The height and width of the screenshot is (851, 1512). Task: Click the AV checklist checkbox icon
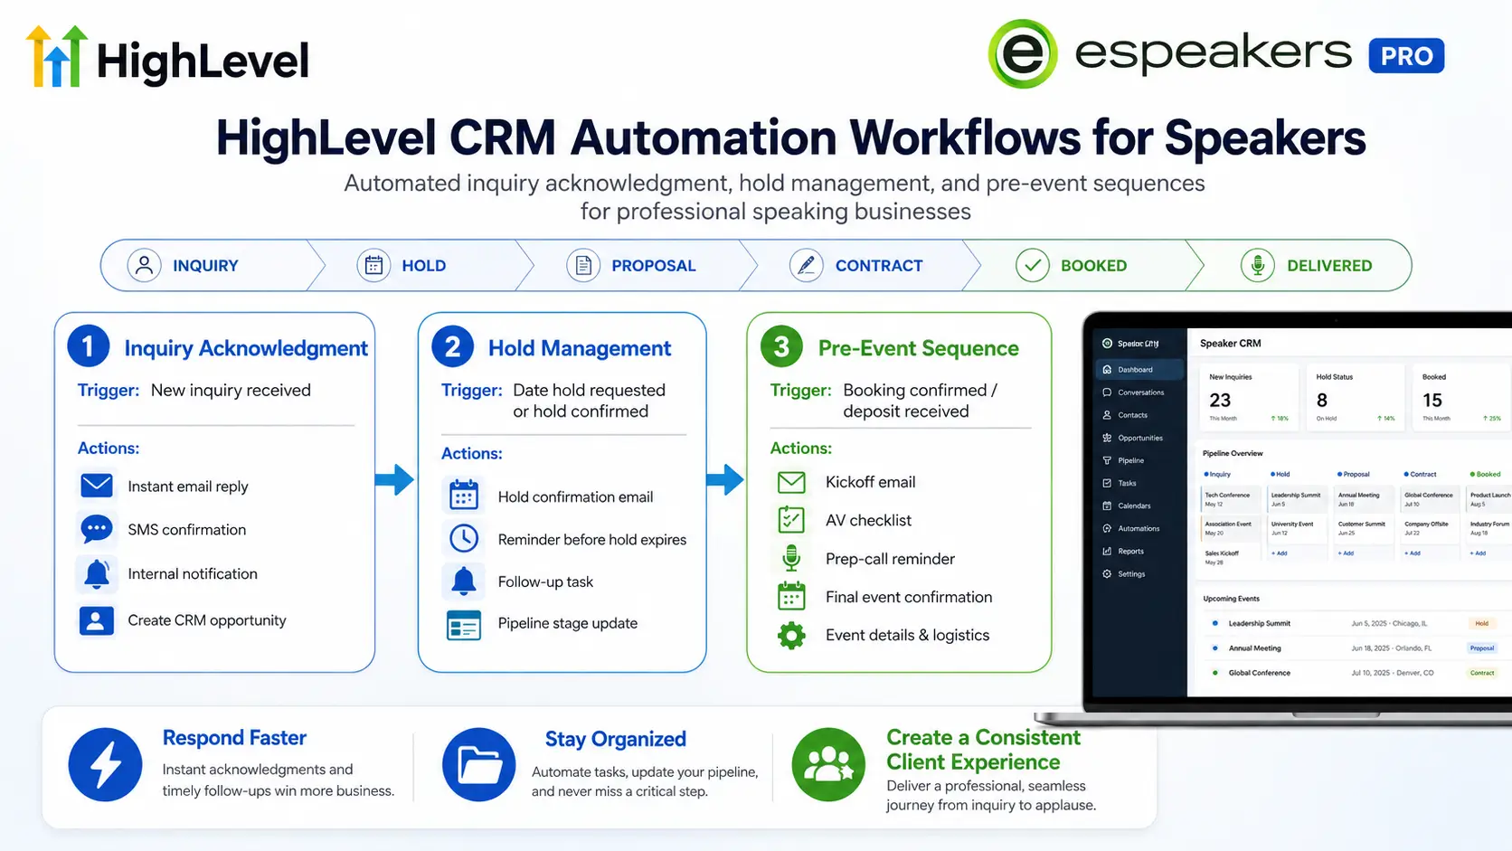click(791, 519)
